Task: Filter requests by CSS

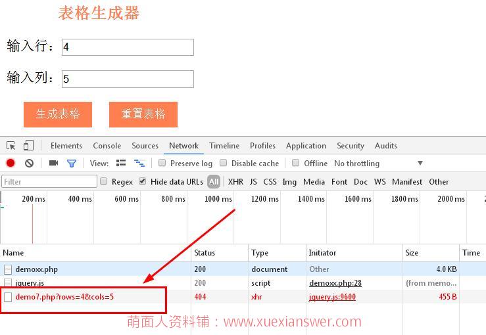Action: coord(270,182)
